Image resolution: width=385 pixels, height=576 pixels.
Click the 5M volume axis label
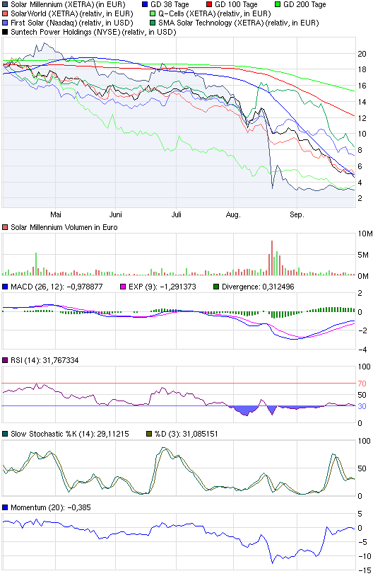click(x=363, y=255)
